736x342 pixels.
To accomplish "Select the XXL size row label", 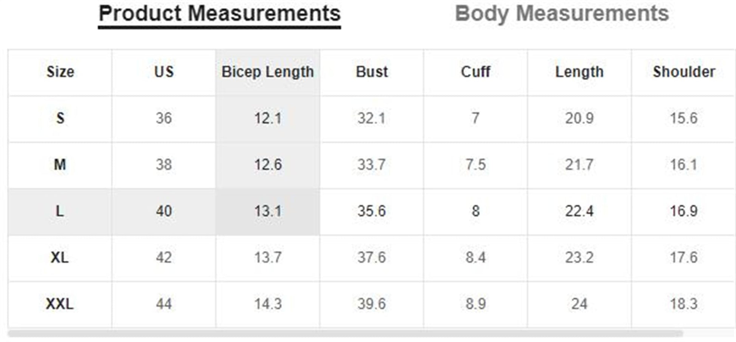I will pyautogui.click(x=60, y=304).
